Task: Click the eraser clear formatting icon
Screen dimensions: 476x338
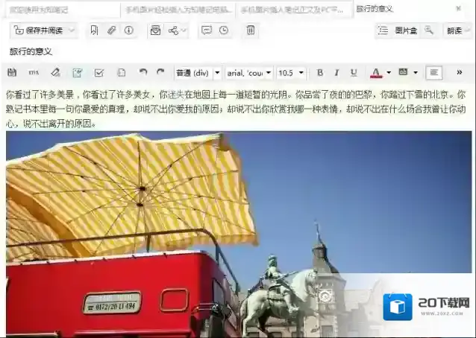Action: pyautogui.click(x=55, y=73)
